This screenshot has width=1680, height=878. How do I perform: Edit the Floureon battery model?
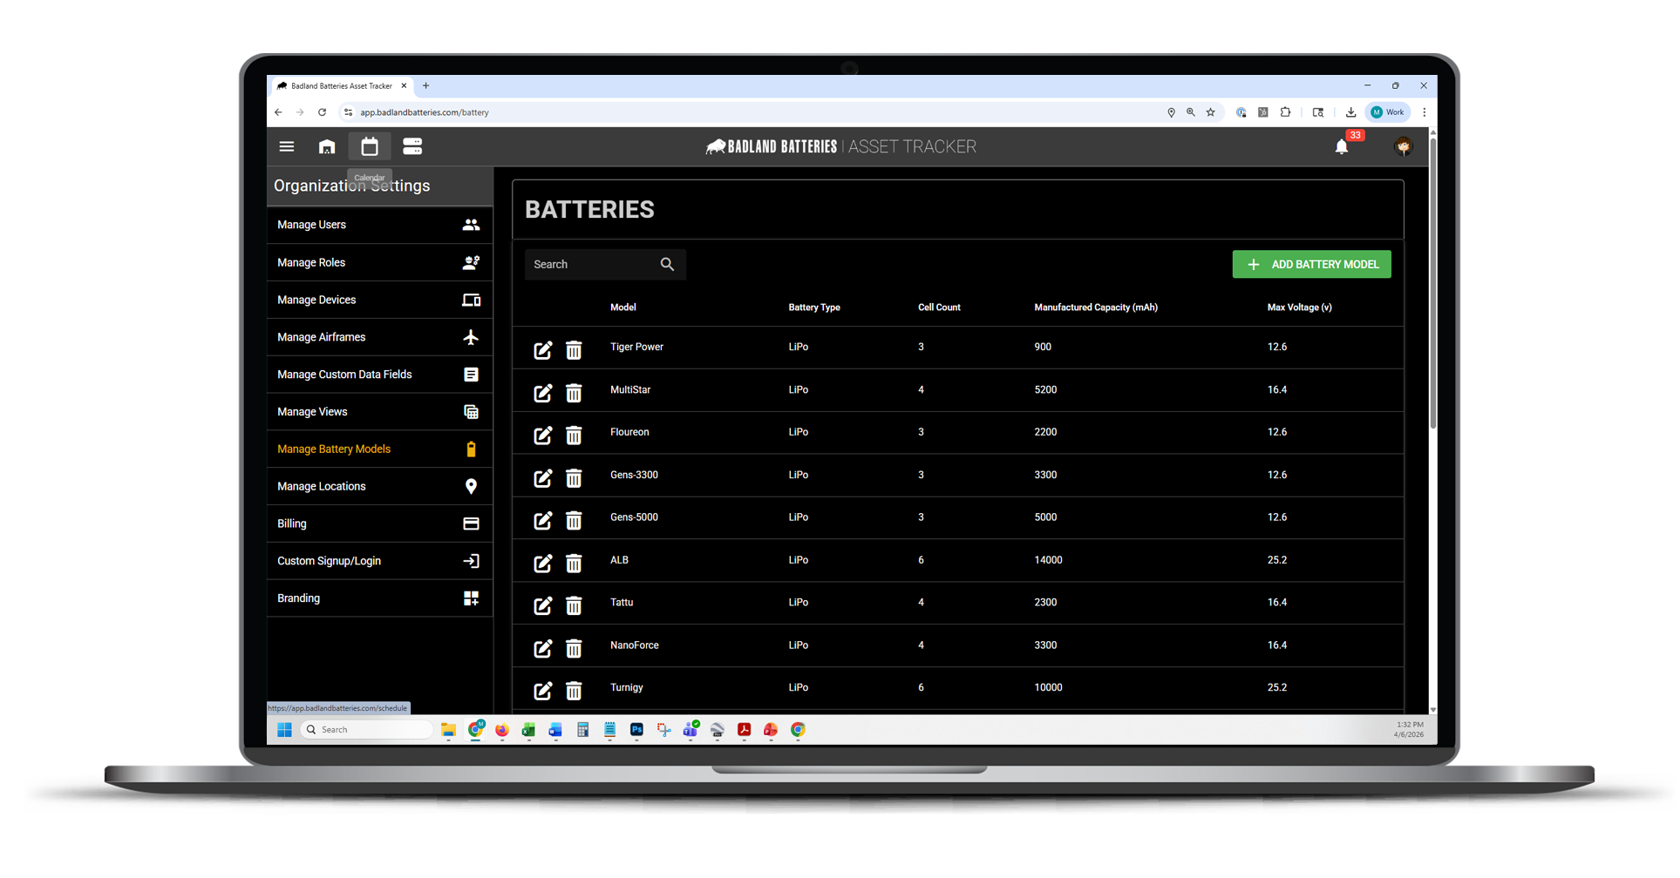pos(542,435)
